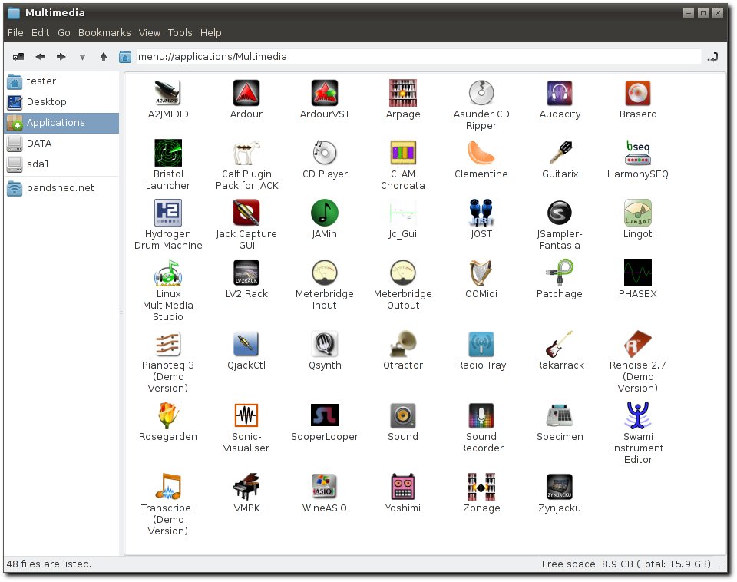Viewport: 737px width, 582px height.
Task: Open the Tools menu
Action: pos(180,33)
